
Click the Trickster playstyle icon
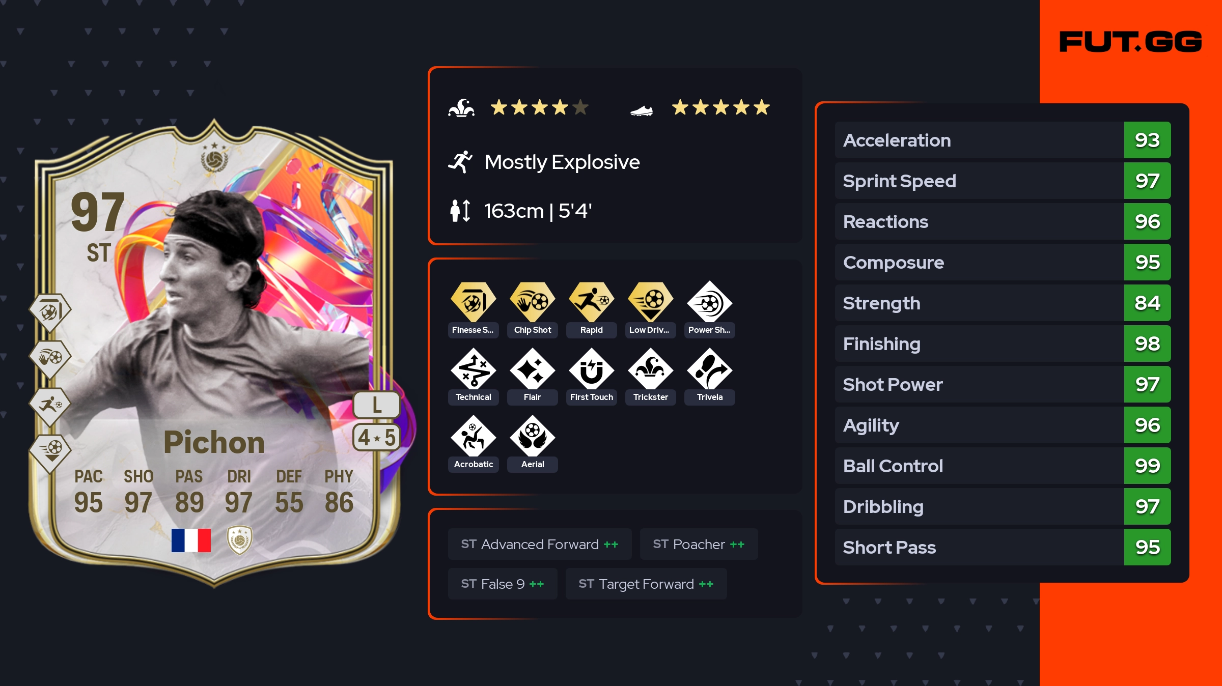coord(650,369)
